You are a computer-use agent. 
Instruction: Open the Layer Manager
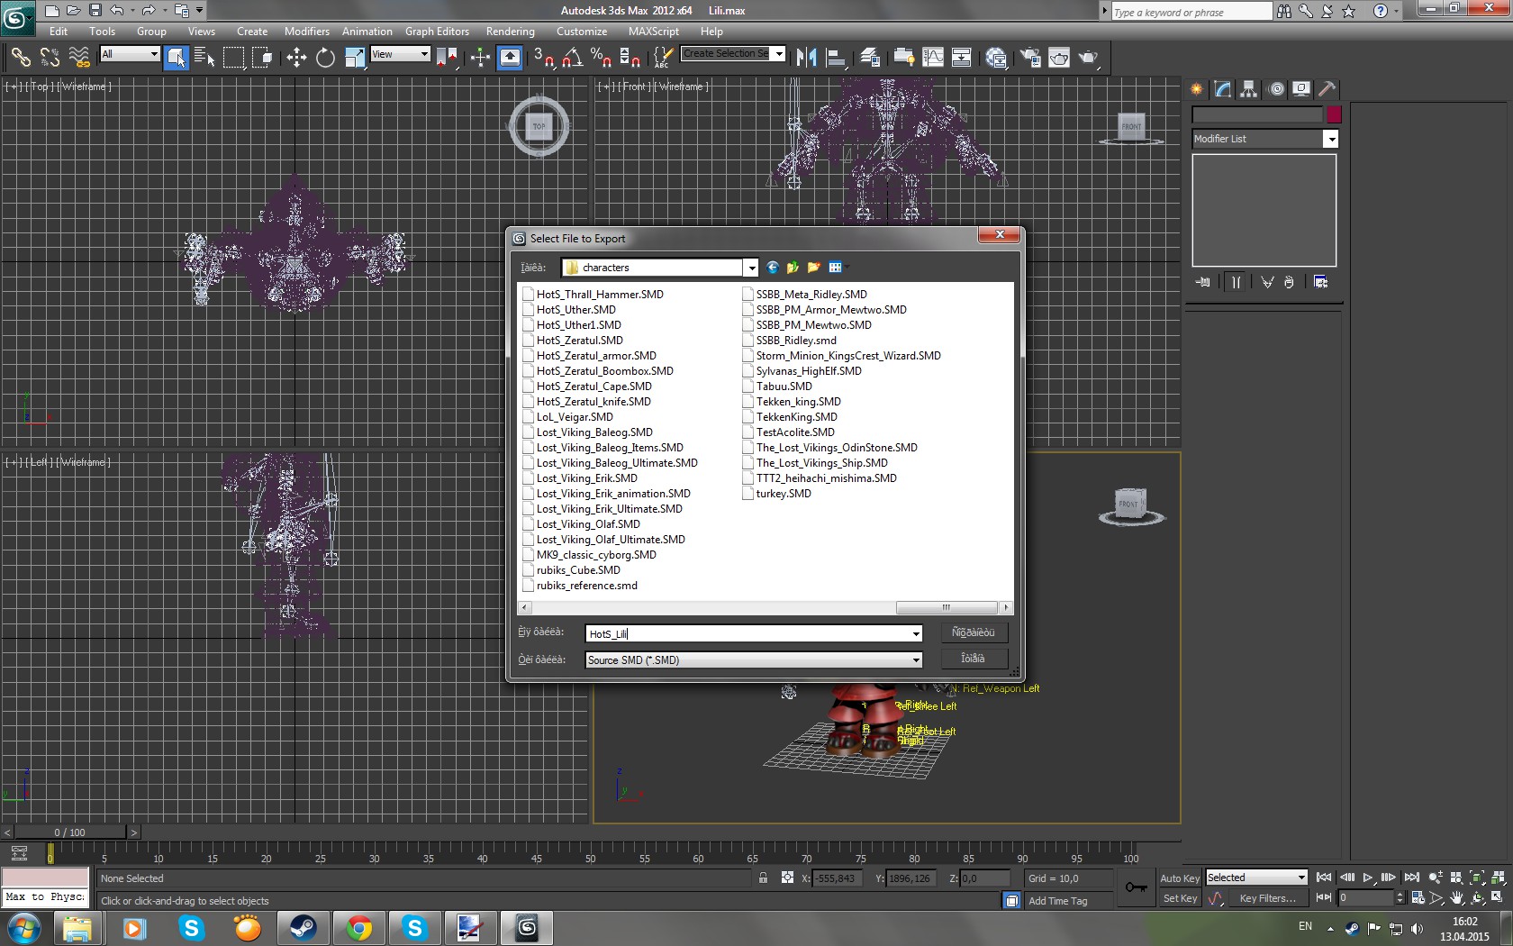(x=870, y=58)
